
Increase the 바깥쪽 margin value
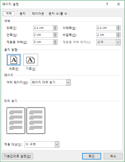point(118,34)
